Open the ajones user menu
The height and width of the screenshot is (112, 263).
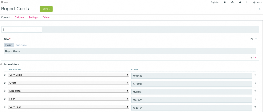coord(257,2)
